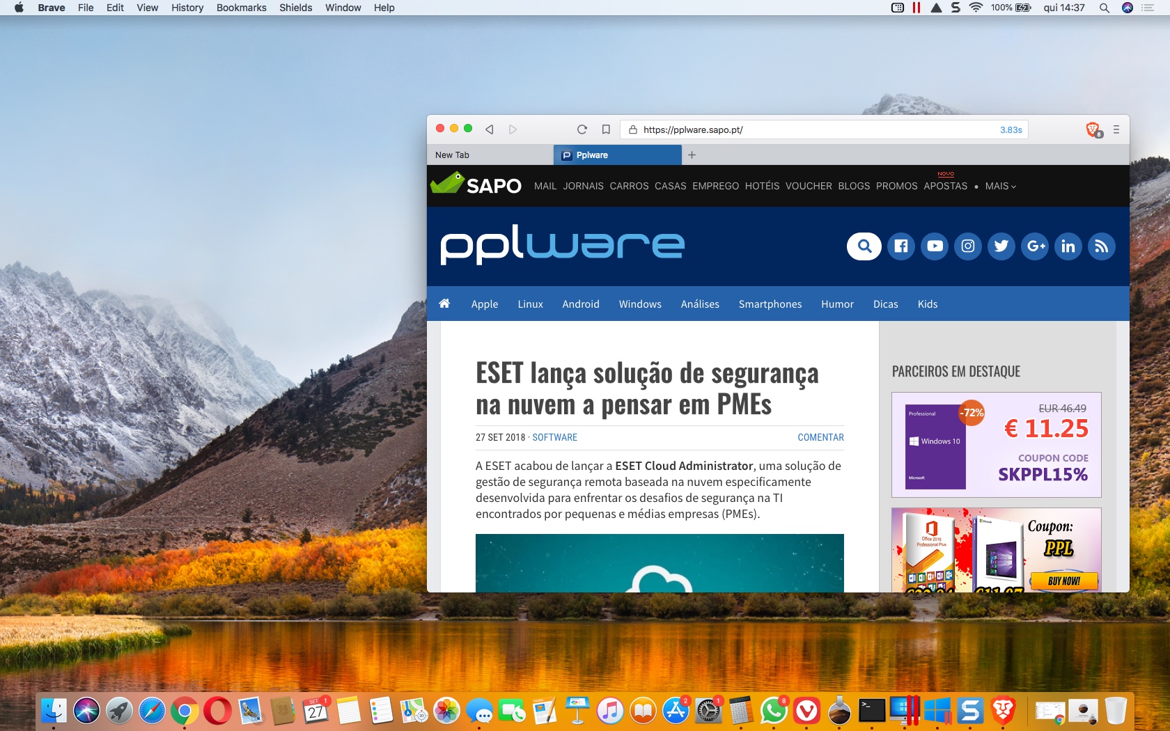Click SAPO MAIL link
Image resolution: width=1170 pixels, height=731 pixels.
point(545,186)
